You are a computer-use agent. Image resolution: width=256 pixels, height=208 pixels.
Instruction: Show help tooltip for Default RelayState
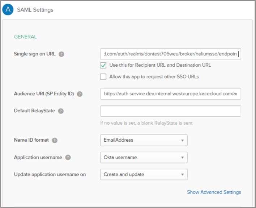pyautogui.click(x=61, y=111)
